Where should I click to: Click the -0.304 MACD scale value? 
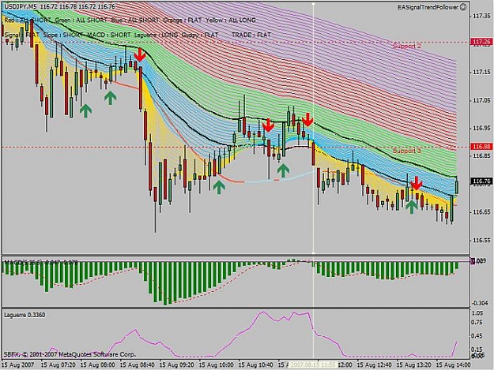click(x=480, y=303)
